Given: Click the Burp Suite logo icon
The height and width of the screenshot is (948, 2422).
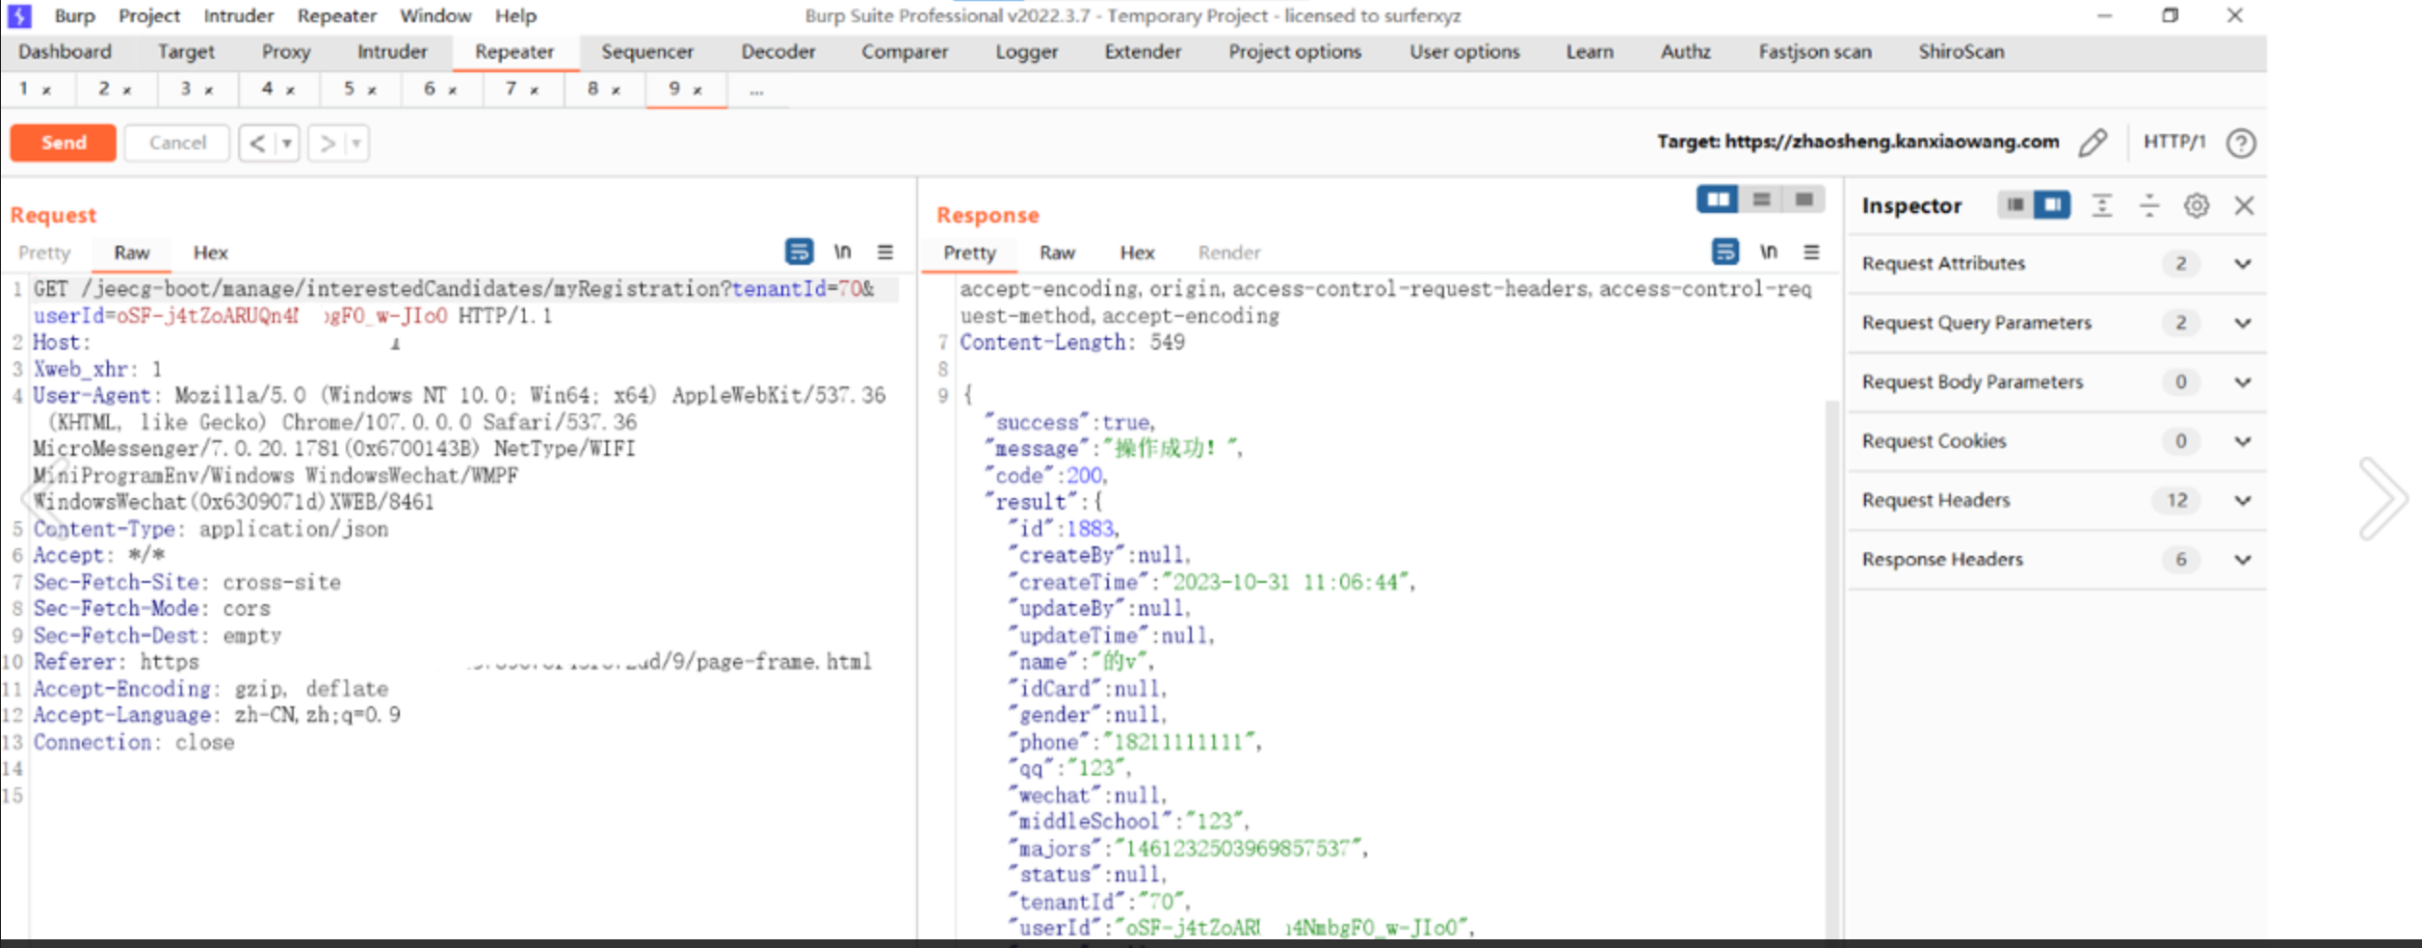Looking at the screenshot, I should [x=19, y=15].
